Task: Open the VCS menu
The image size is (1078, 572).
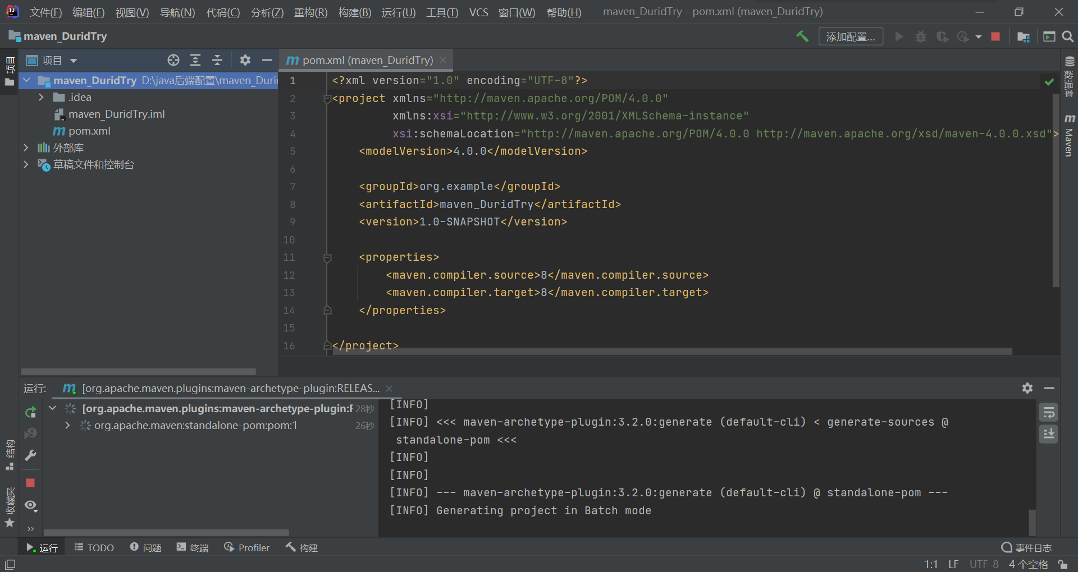Action: (478, 12)
